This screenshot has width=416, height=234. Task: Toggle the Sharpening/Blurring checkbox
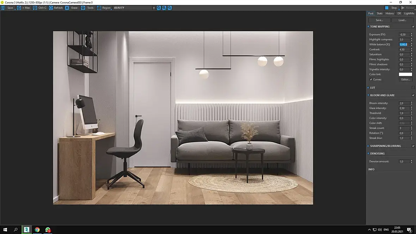pos(413,146)
